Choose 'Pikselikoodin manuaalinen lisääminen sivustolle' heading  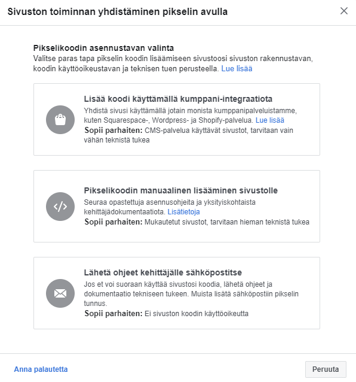point(181,190)
